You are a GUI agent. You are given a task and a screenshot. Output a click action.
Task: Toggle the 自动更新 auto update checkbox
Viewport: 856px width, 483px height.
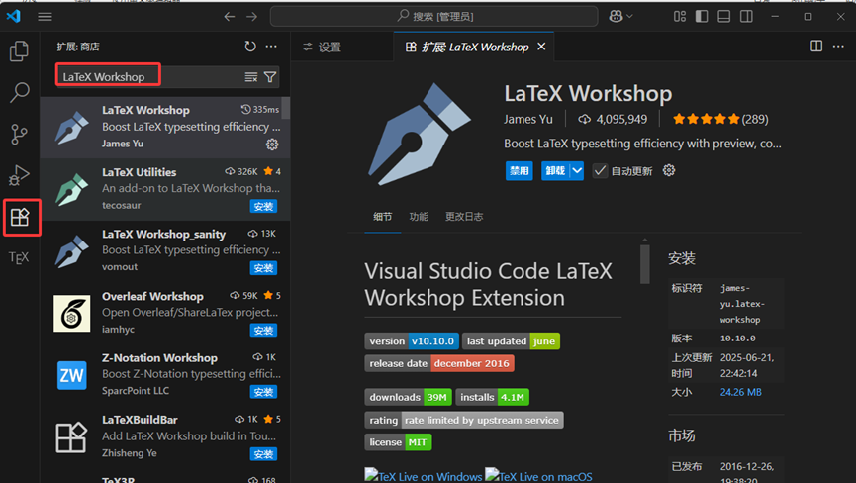tap(600, 171)
